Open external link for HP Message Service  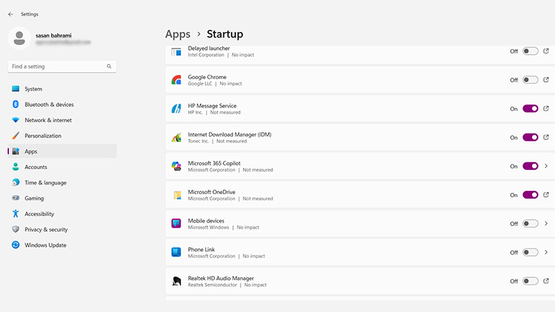point(546,109)
